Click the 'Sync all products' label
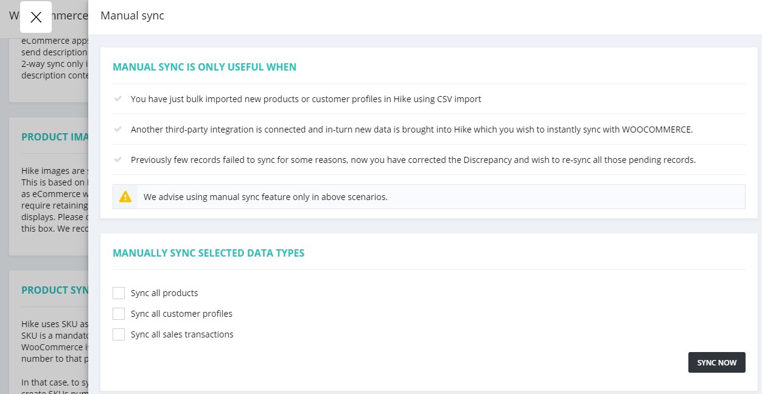This screenshot has width=762, height=394. tap(164, 293)
